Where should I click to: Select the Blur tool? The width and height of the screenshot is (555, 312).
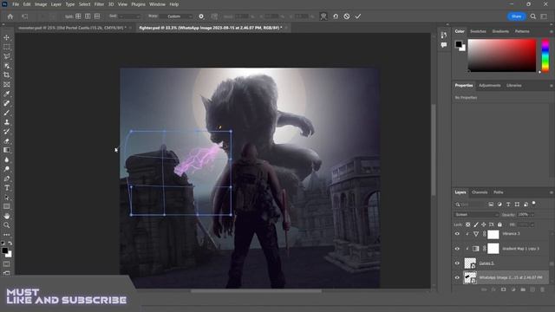tap(6, 159)
